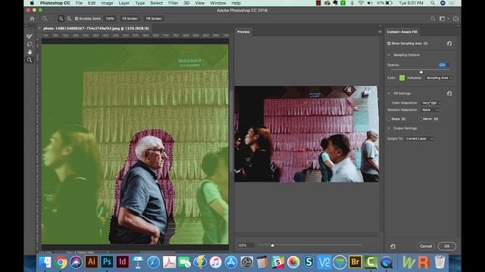Collapse the Sampling Options section
The image size is (485, 272).
pos(389,55)
